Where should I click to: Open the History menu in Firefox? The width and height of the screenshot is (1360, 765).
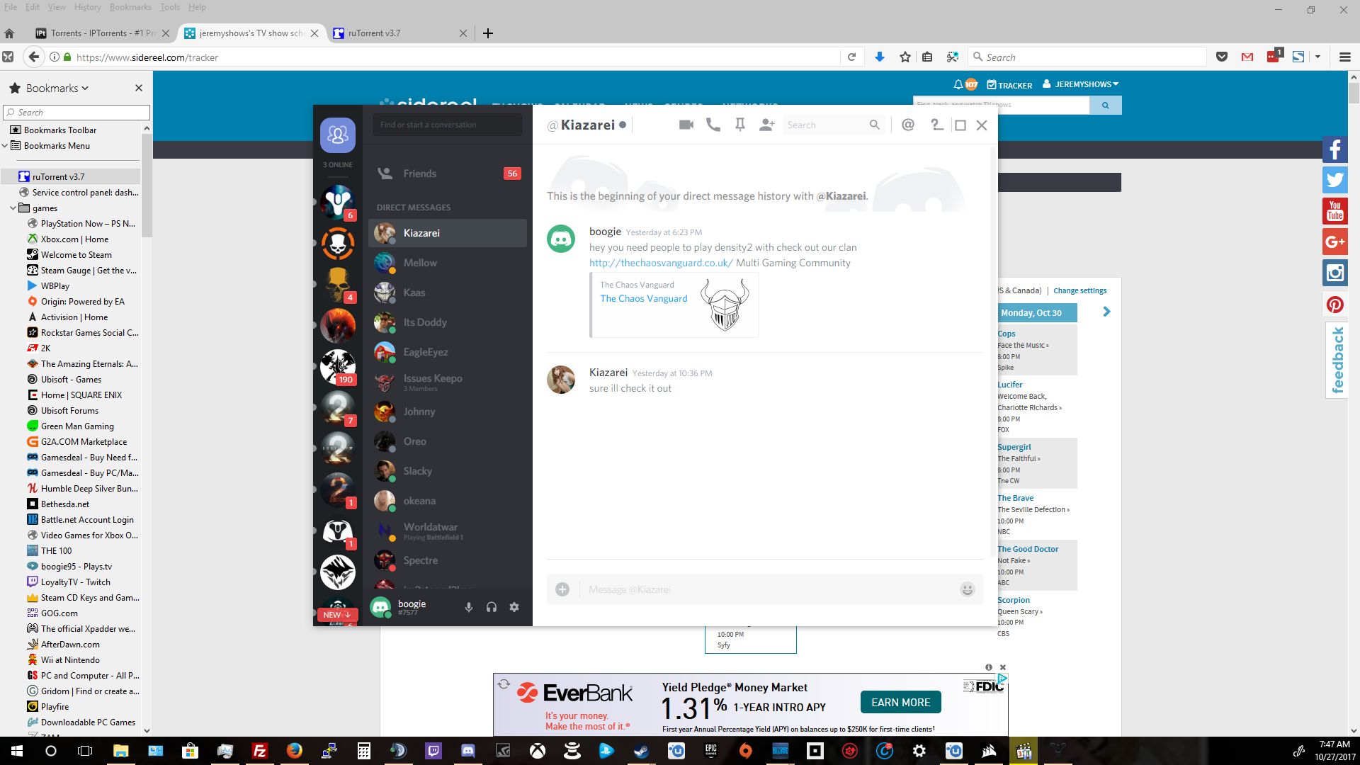[x=87, y=7]
